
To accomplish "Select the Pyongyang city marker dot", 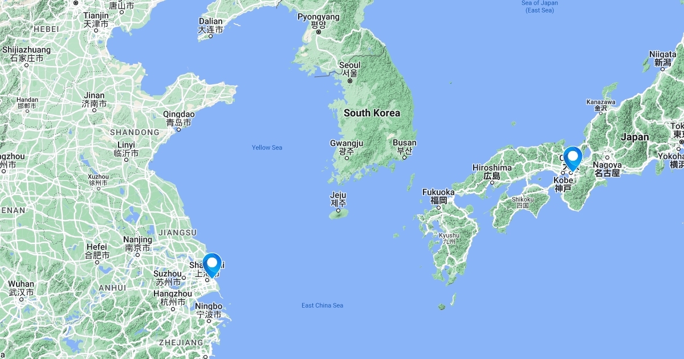I will coord(319,32).
